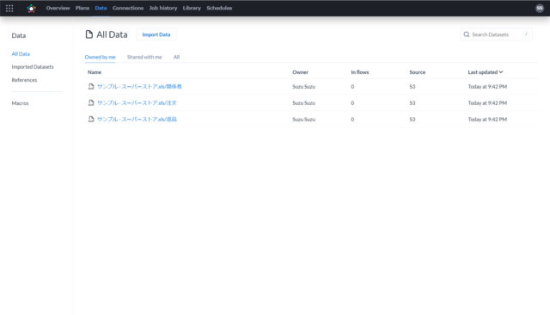Focus the Search Datasets input field
The height and width of the screenshot is (315, 550).
click(496, 34)
